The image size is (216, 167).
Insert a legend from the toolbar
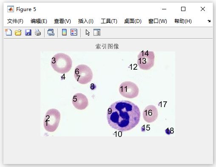[74, 32]
